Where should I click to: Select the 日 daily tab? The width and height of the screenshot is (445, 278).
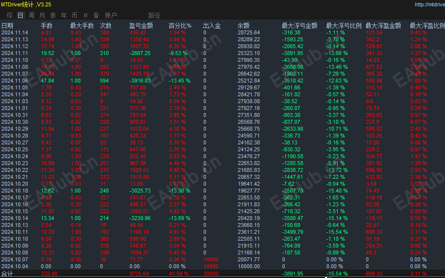[x=21, y=15]
